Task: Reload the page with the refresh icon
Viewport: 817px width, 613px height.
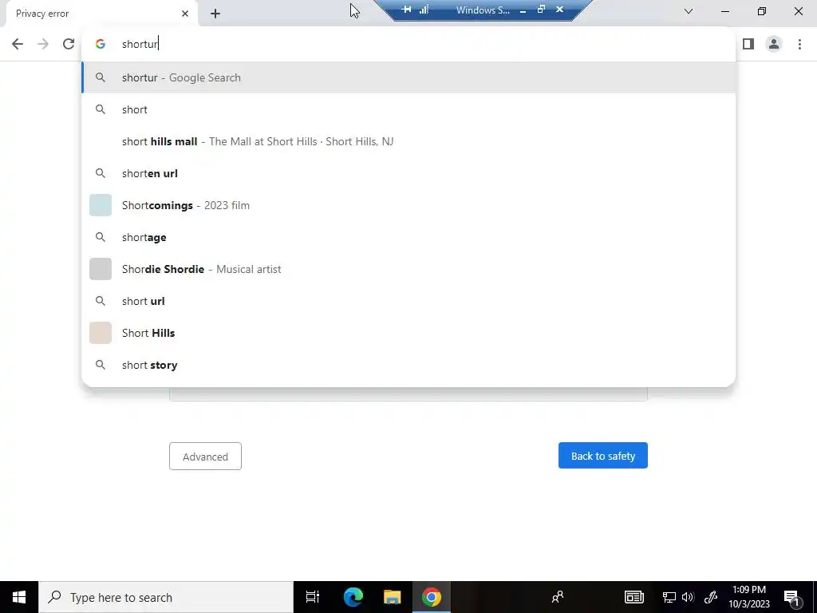Action: [69, 44]
